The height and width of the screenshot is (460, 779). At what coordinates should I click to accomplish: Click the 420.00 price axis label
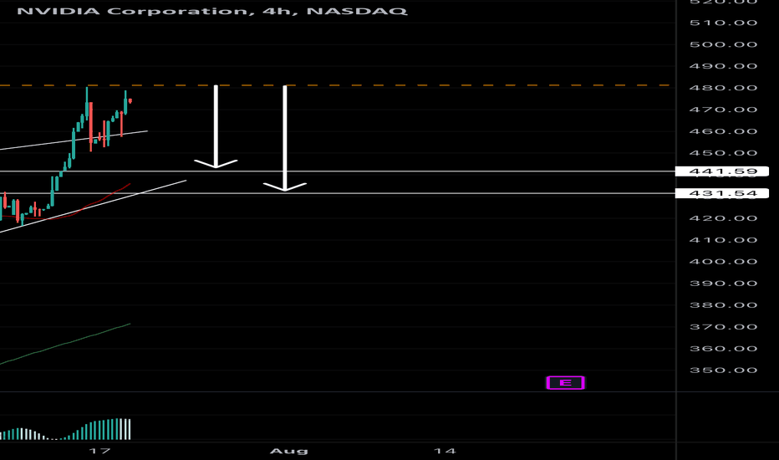pyautogui.click(x=723, y=218)
